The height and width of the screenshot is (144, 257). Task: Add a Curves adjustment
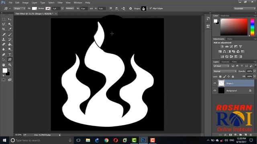231,46
